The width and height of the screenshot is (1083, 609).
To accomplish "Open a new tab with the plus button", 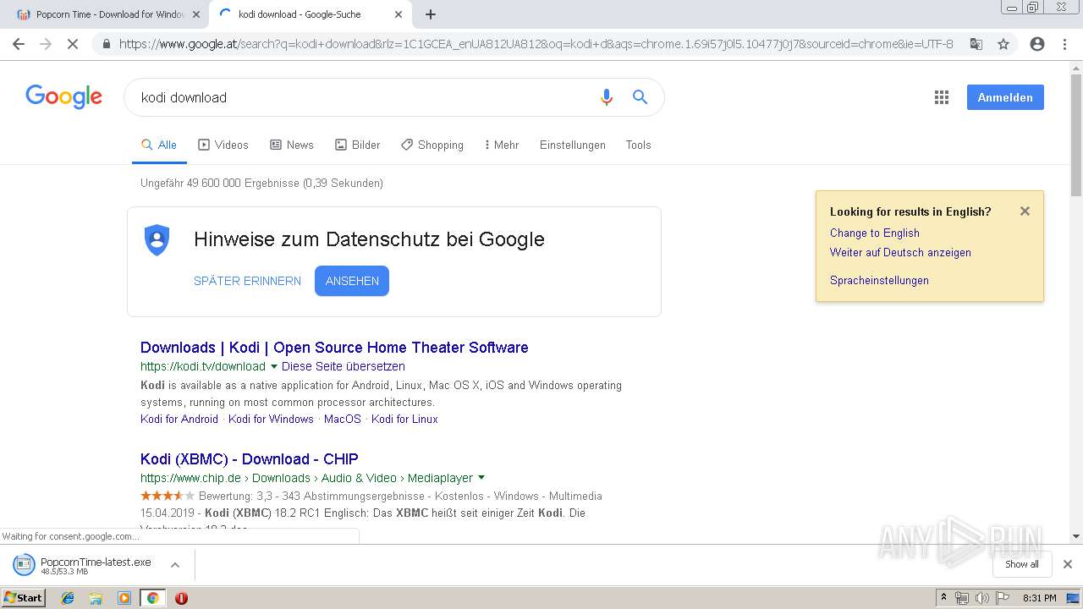I will click(x=431, y=14).
